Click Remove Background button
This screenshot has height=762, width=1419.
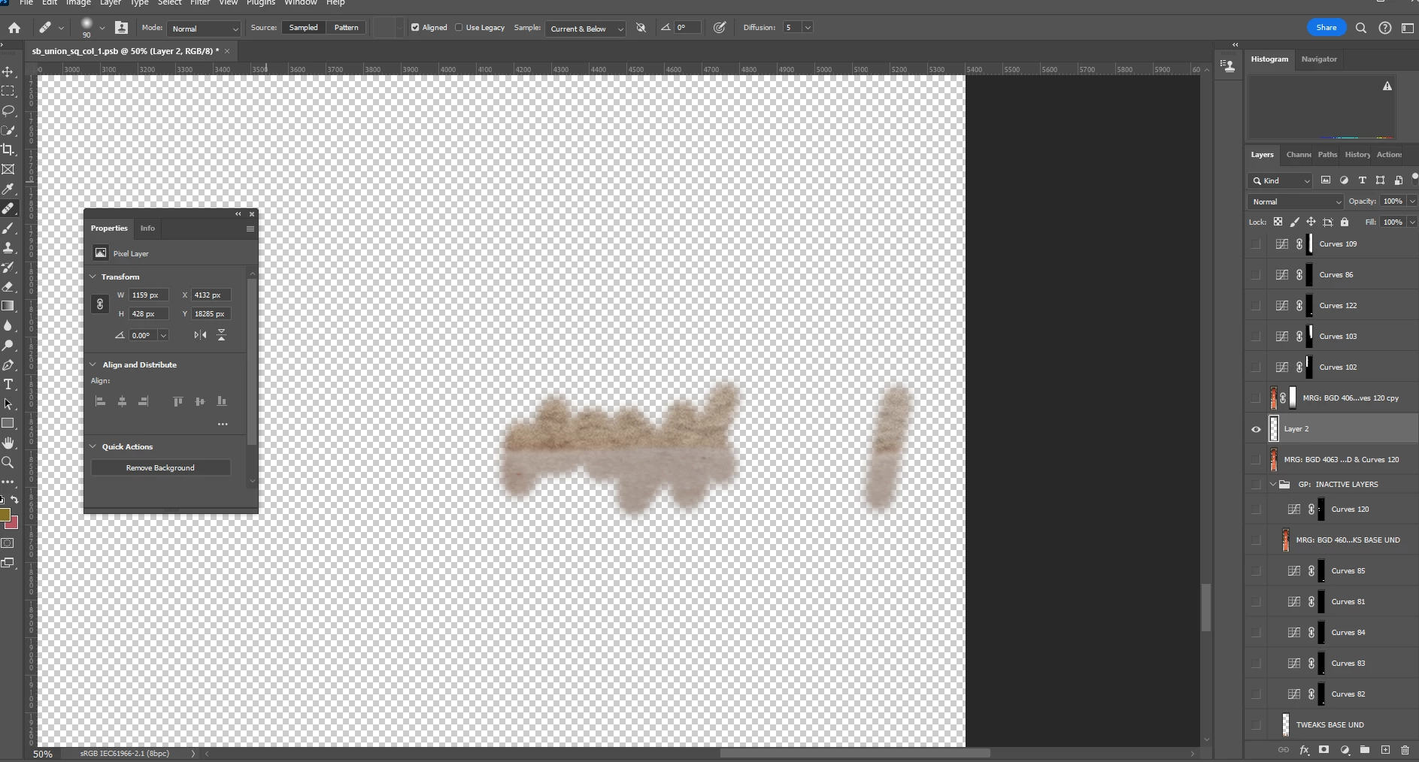(x=160, y=467)
